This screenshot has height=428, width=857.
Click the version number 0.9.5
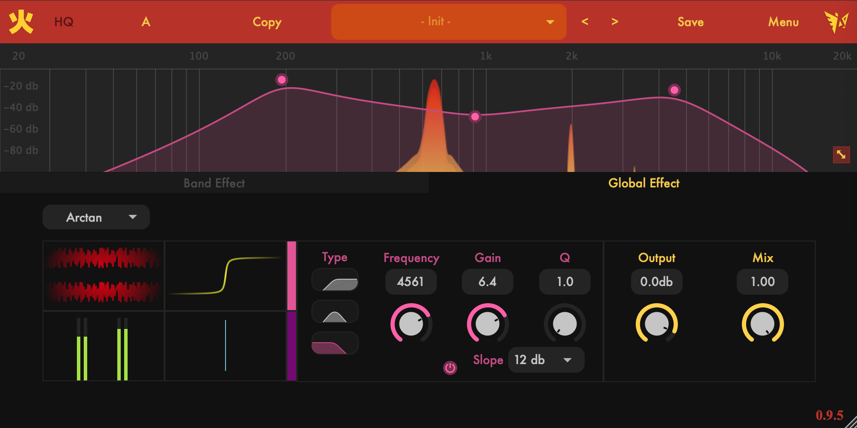click(830, 415)
